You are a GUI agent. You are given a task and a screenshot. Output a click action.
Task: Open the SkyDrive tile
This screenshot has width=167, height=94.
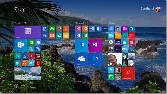coord(81,59)
